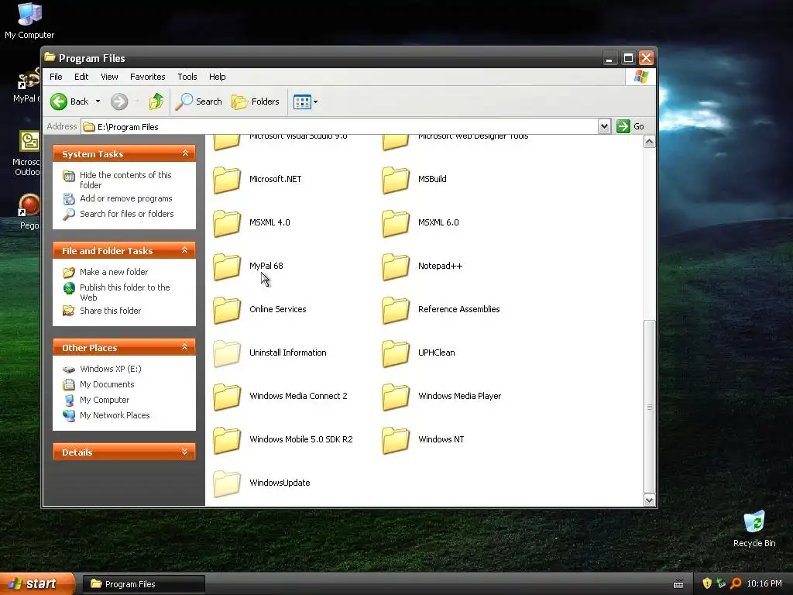
Task: Click the orange magnifier tray icon
Action: tap(736, 583)
